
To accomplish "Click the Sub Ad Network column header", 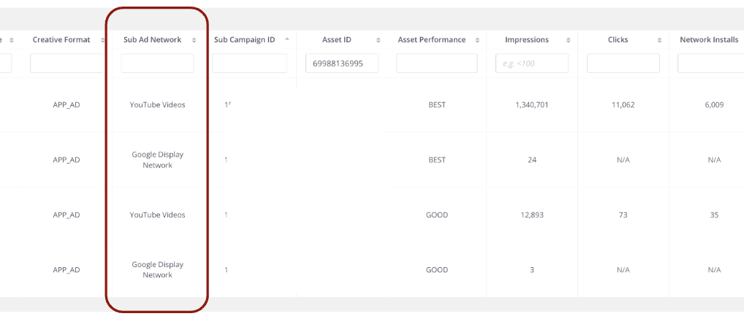I will point(152,40).
